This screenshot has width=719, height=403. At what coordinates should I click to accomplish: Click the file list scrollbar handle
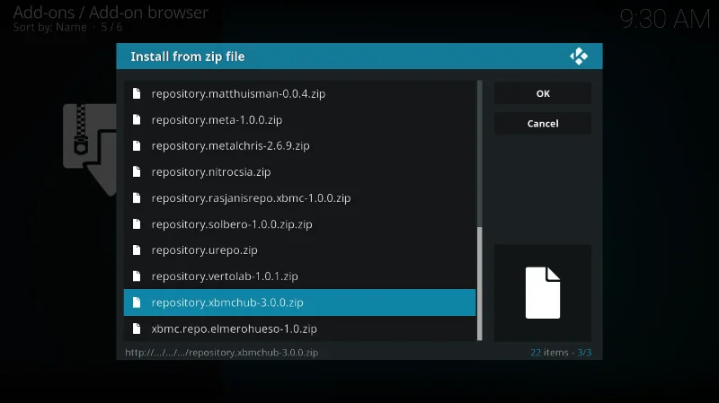pos(480,284)
